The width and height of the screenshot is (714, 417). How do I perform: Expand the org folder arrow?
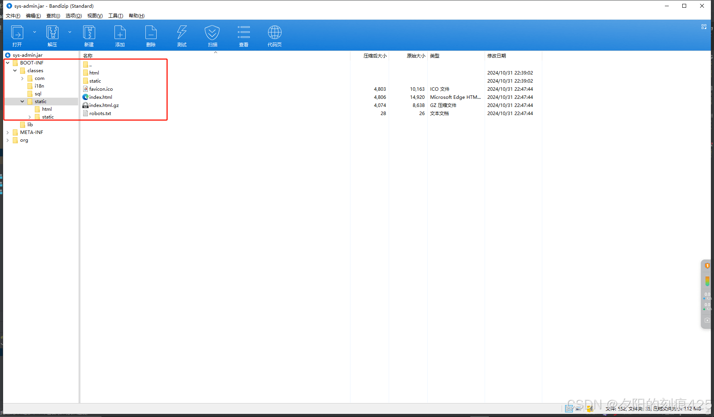(8, 140)
